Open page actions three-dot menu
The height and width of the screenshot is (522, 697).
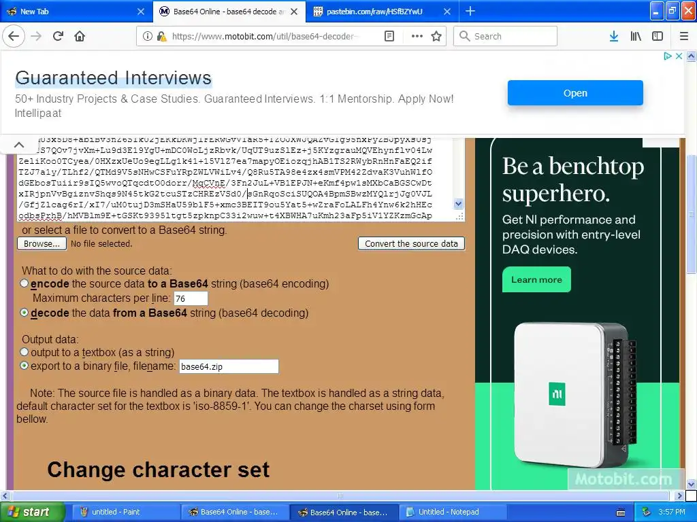pos(417,37)
